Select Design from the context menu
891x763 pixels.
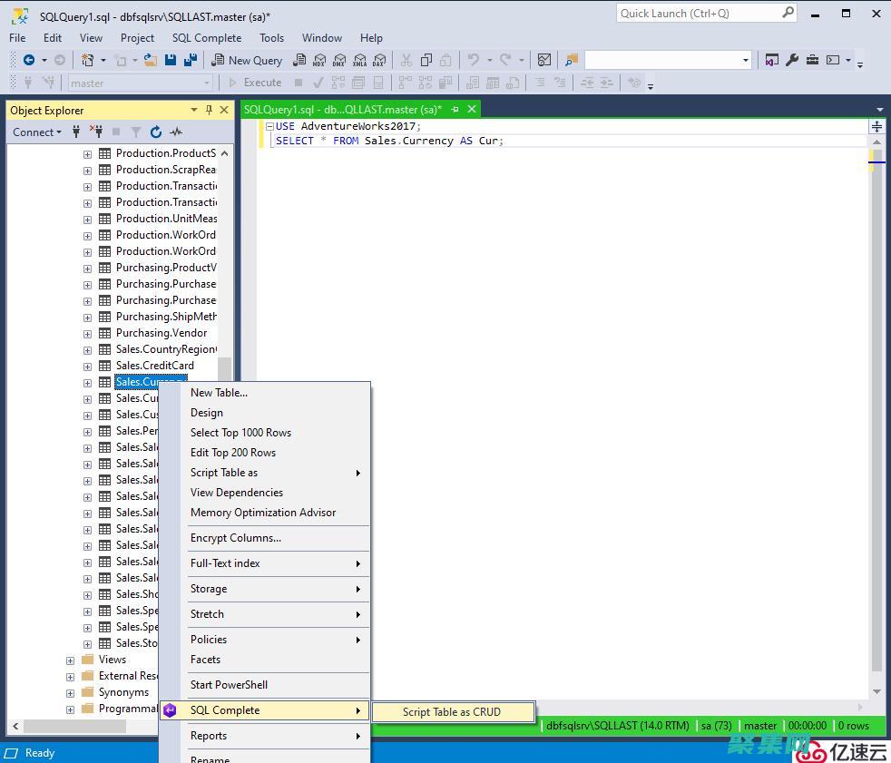click(207, 413)
